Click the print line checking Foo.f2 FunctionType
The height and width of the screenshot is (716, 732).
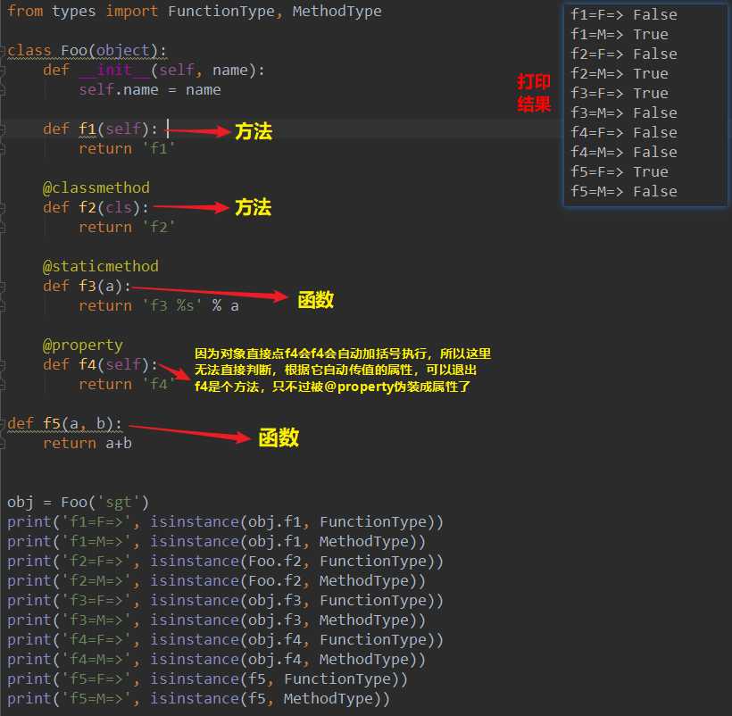pyautogui.click(x=225, y=561)
